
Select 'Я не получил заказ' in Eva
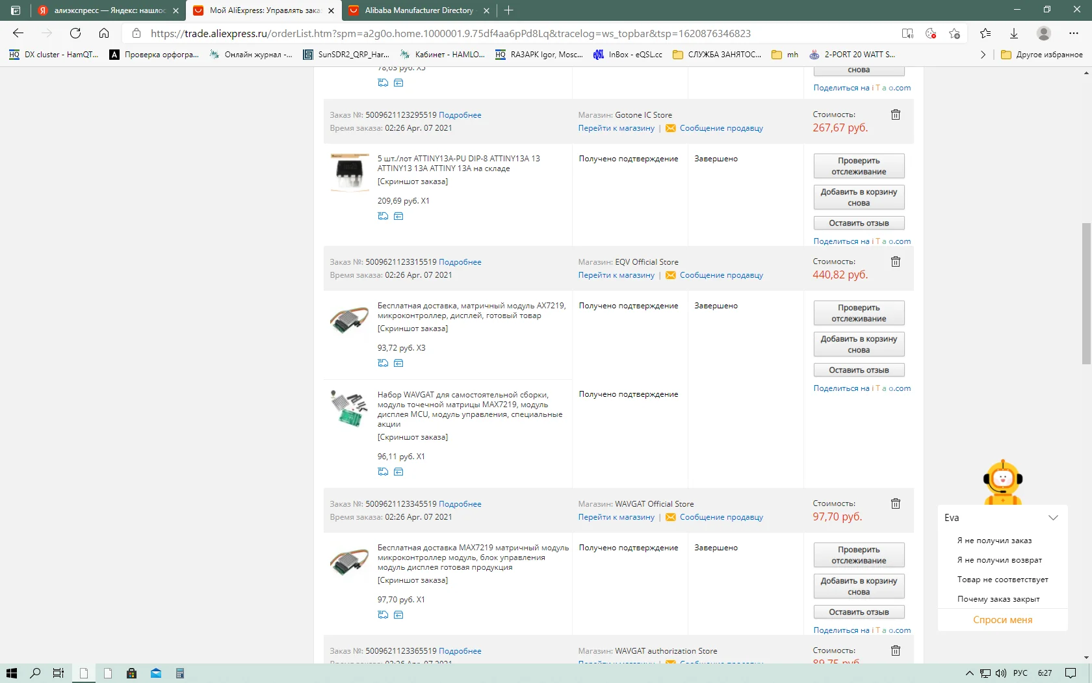point(994,541)
